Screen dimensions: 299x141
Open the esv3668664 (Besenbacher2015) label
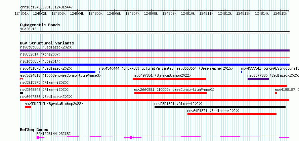click(205, 68)
